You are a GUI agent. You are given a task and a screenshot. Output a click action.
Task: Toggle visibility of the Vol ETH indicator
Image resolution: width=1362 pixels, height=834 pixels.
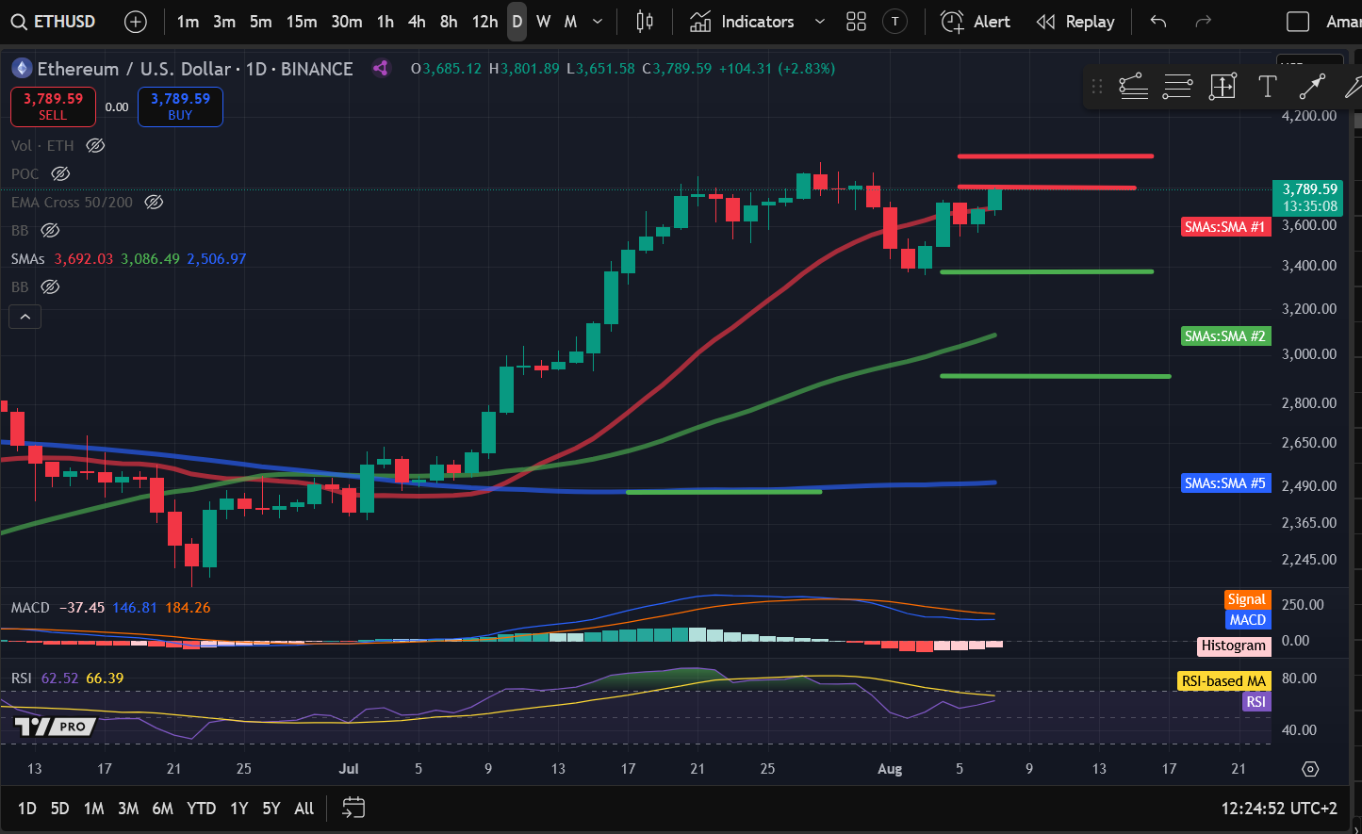95,145
